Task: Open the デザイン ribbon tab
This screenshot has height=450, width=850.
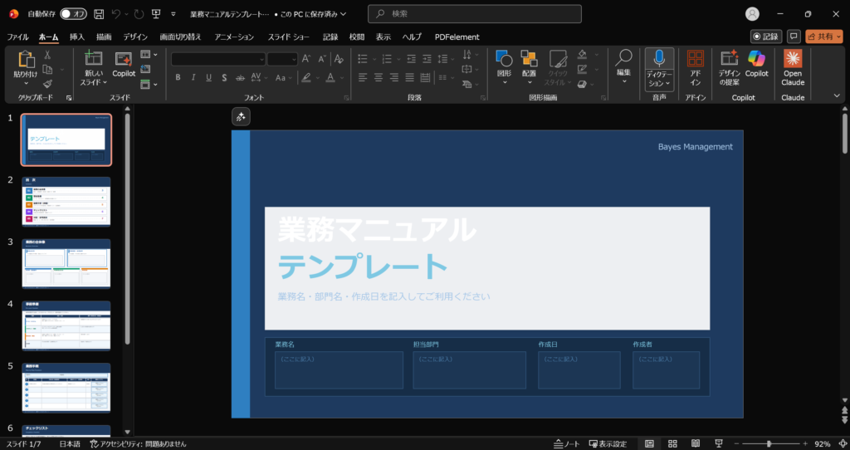Action: click(x=135, y=37)
